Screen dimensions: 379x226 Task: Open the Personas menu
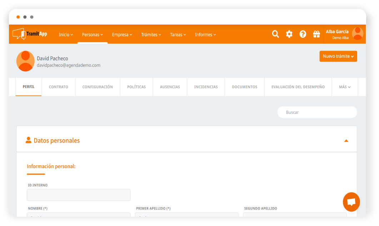click(x=92, y=35)
